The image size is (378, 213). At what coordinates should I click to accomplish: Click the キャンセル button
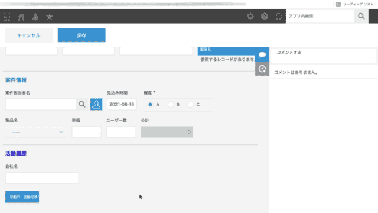click(x=29, y=35)
